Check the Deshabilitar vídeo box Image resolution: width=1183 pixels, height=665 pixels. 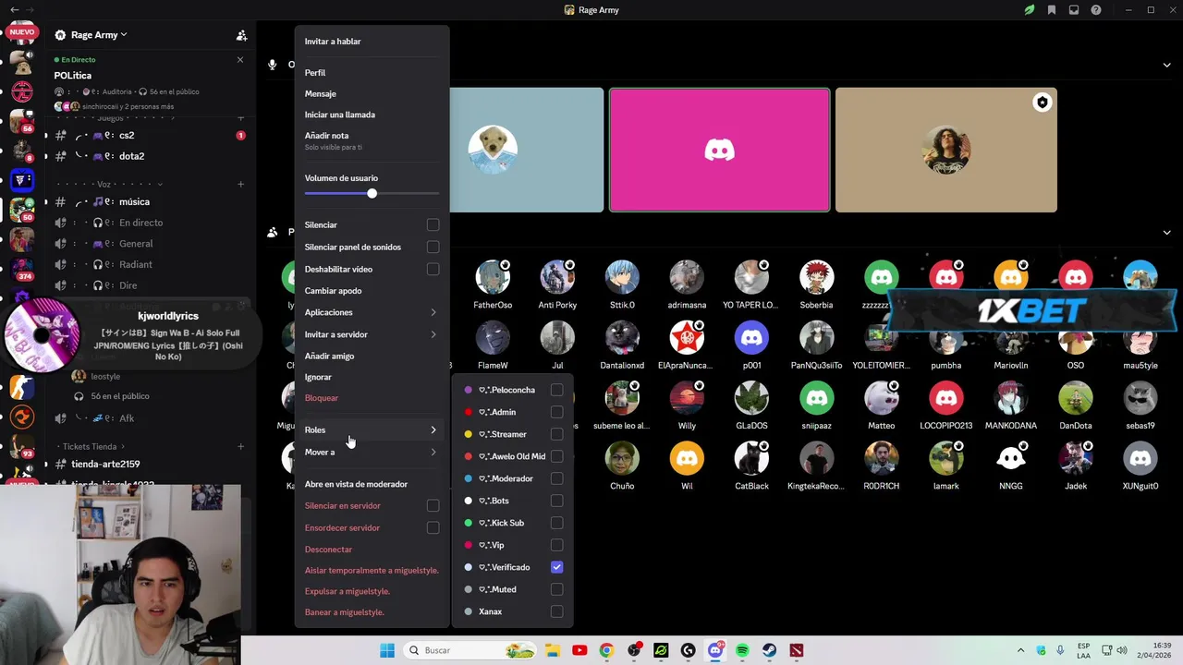pyautogui.click(x=433, y=269)
